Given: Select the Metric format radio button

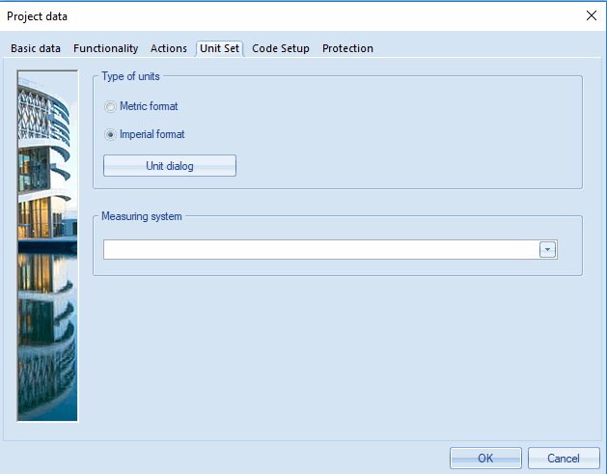Looking at the screenshot, I should [x=111, y=107].
